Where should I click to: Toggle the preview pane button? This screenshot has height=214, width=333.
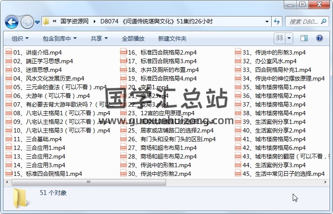(304, 38)
